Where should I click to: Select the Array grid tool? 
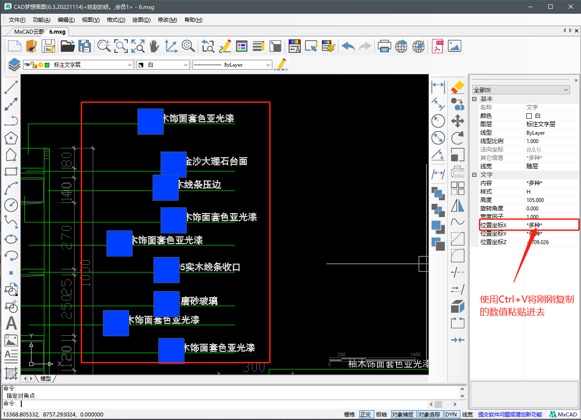click(457, 188)
